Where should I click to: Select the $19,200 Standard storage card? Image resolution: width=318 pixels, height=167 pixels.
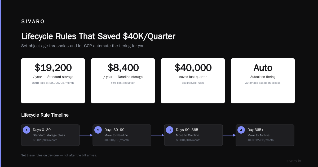click(x=53, y=81)
